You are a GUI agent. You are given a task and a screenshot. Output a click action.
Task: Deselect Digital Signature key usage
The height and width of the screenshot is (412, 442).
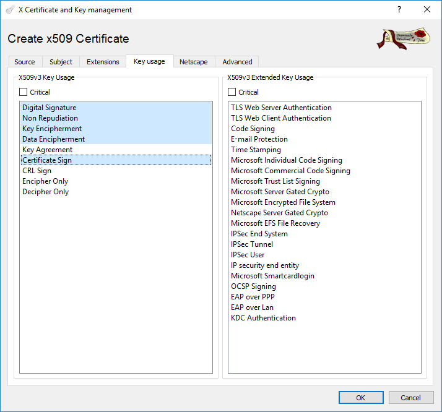[50, 108]
